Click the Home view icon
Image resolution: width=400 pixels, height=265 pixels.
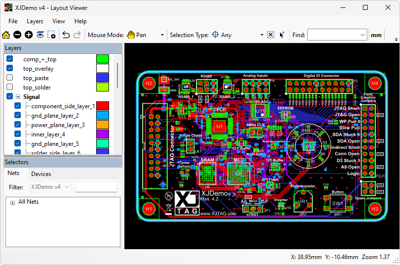(6, 35)
